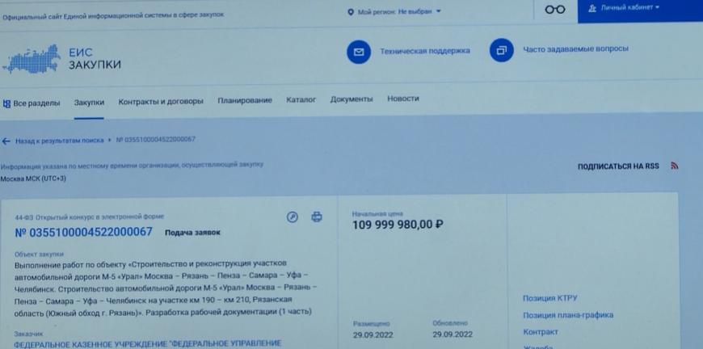The image size is (703, 349).
Task: Expand the Личный кабинет menu
Action: (x=624, y=7)
